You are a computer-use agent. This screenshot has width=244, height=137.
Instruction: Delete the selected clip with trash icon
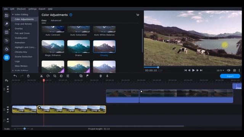coord(28,76)
